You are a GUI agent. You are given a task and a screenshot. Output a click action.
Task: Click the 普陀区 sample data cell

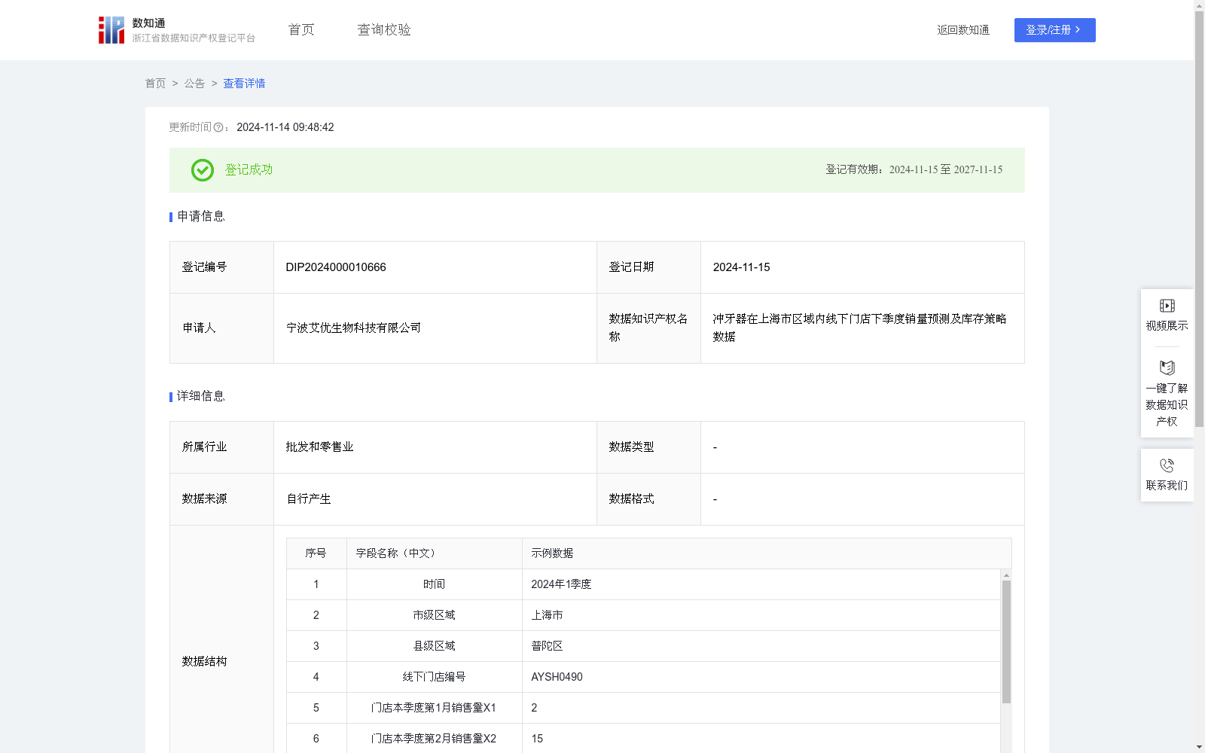(761, 646)
